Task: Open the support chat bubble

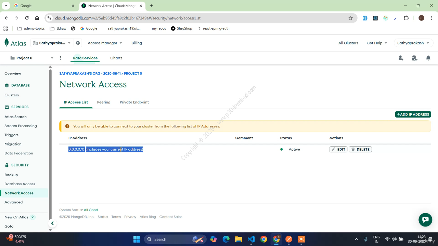Action: point(425,220)
